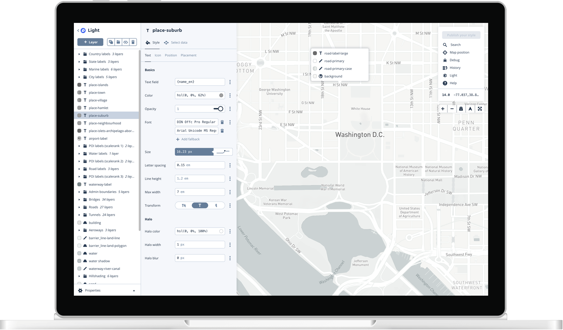This screenshot has width=563, height=330.
Task: Toggle the water layer checkbox
Action: pyautogui.click(x=79, y=253)
